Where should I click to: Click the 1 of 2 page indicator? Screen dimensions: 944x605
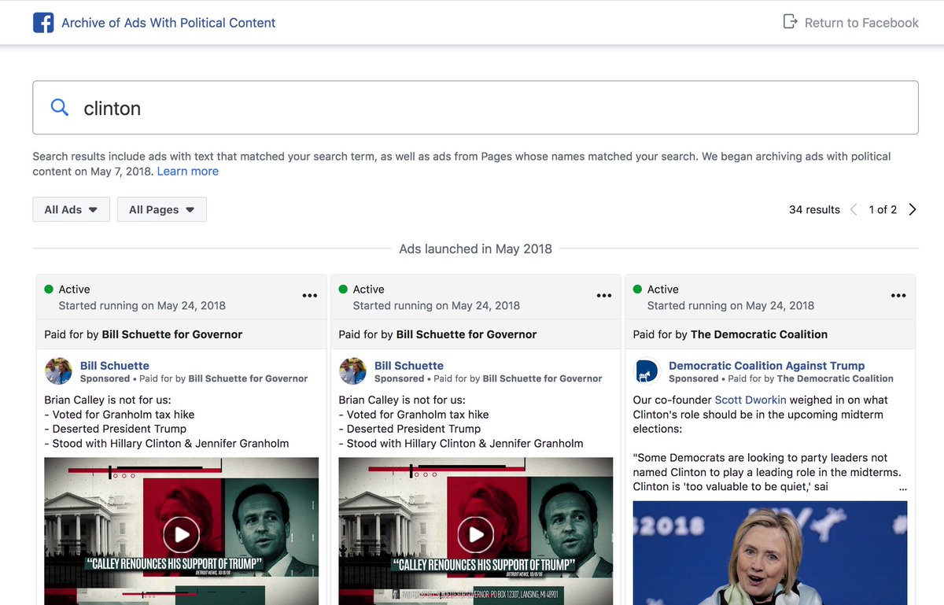click(883, 209)
